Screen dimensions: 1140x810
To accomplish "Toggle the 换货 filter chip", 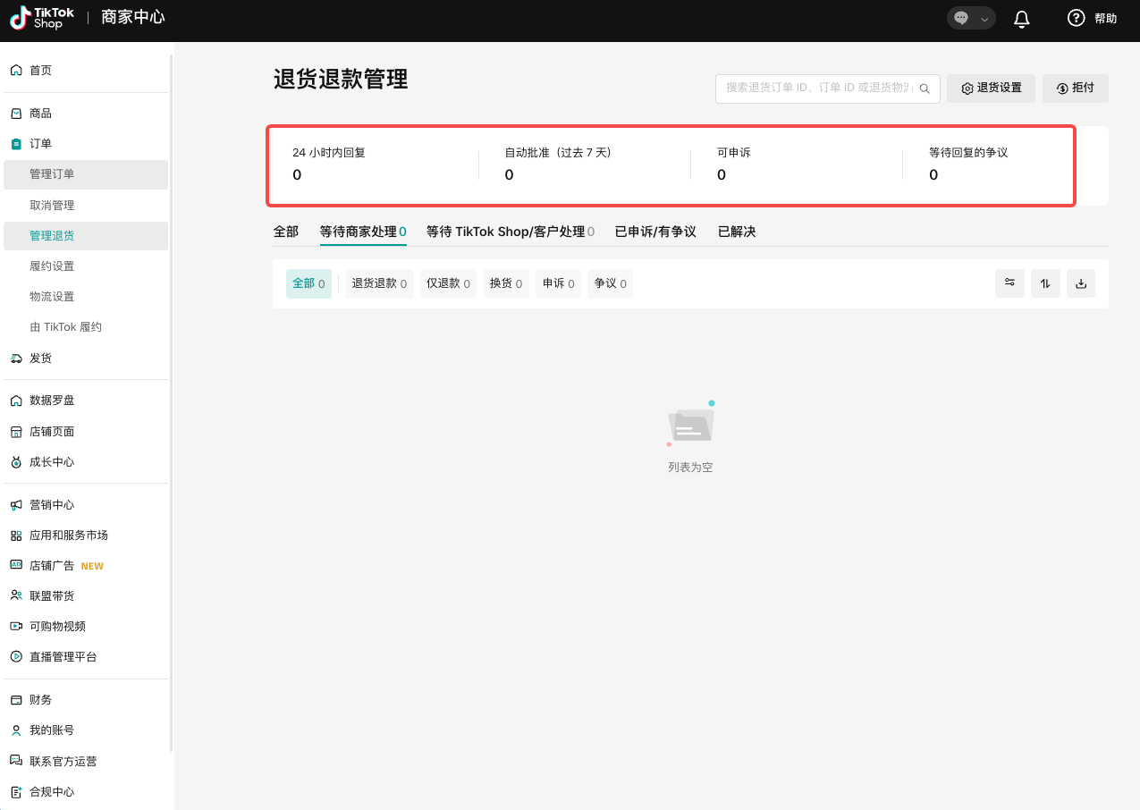I will (x=506, y=283).
